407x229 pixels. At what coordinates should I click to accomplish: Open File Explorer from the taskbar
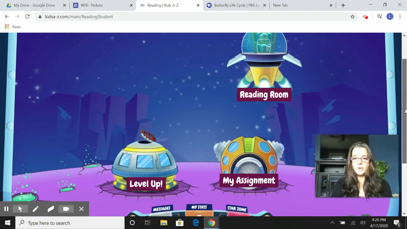(164, 223)
